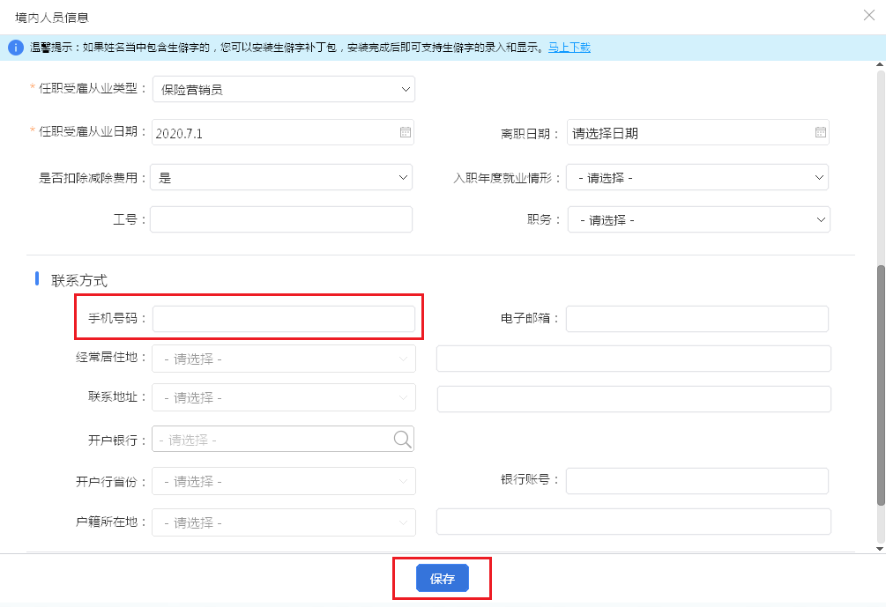Open the 是否扣除减除费用 dropdown
Screen dimensions: 886x607
coord(281,177)
